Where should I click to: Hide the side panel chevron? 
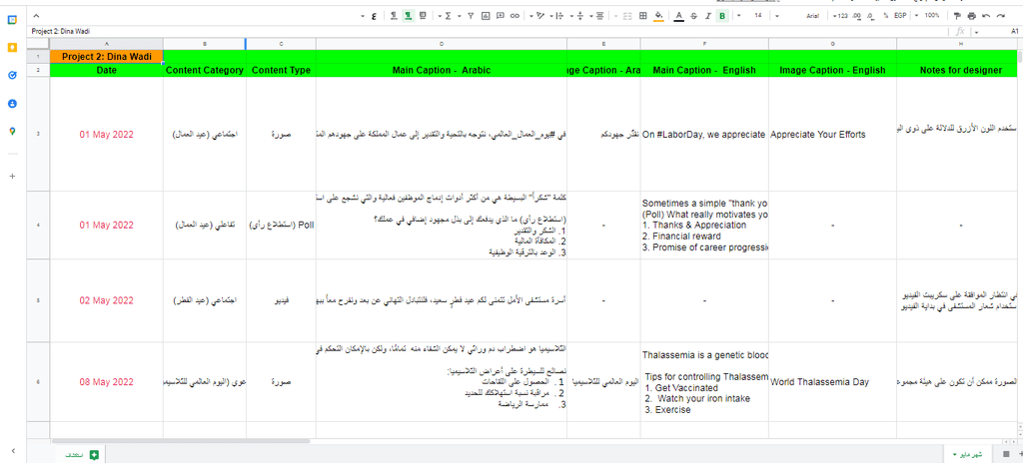[x=12, y=451]
